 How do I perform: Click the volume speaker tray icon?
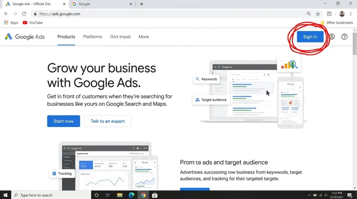click(x=326, y=195)
